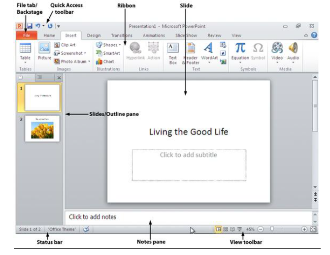
Task: Click the zoom slider handle
Action: 272,229
